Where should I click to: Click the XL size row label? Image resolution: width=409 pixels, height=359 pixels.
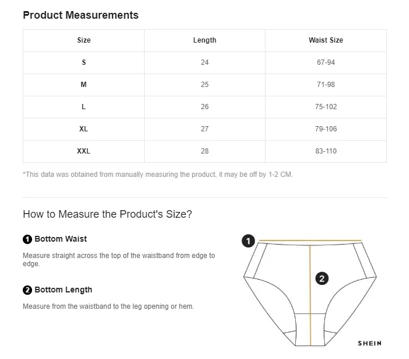click(84, 129)
